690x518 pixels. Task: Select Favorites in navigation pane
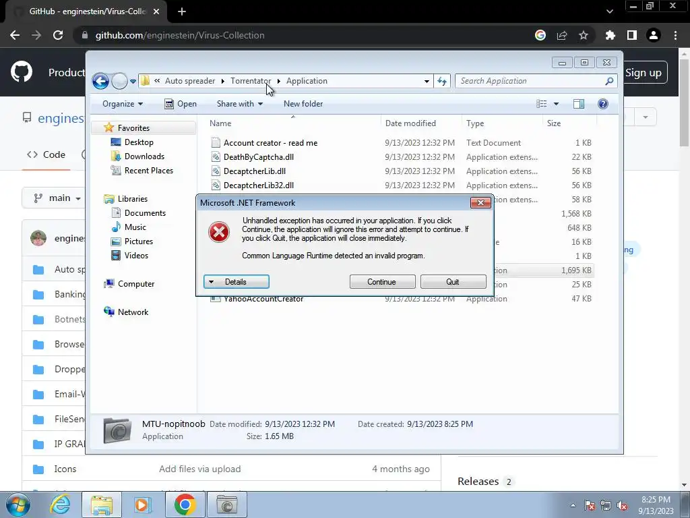(133, 128)
